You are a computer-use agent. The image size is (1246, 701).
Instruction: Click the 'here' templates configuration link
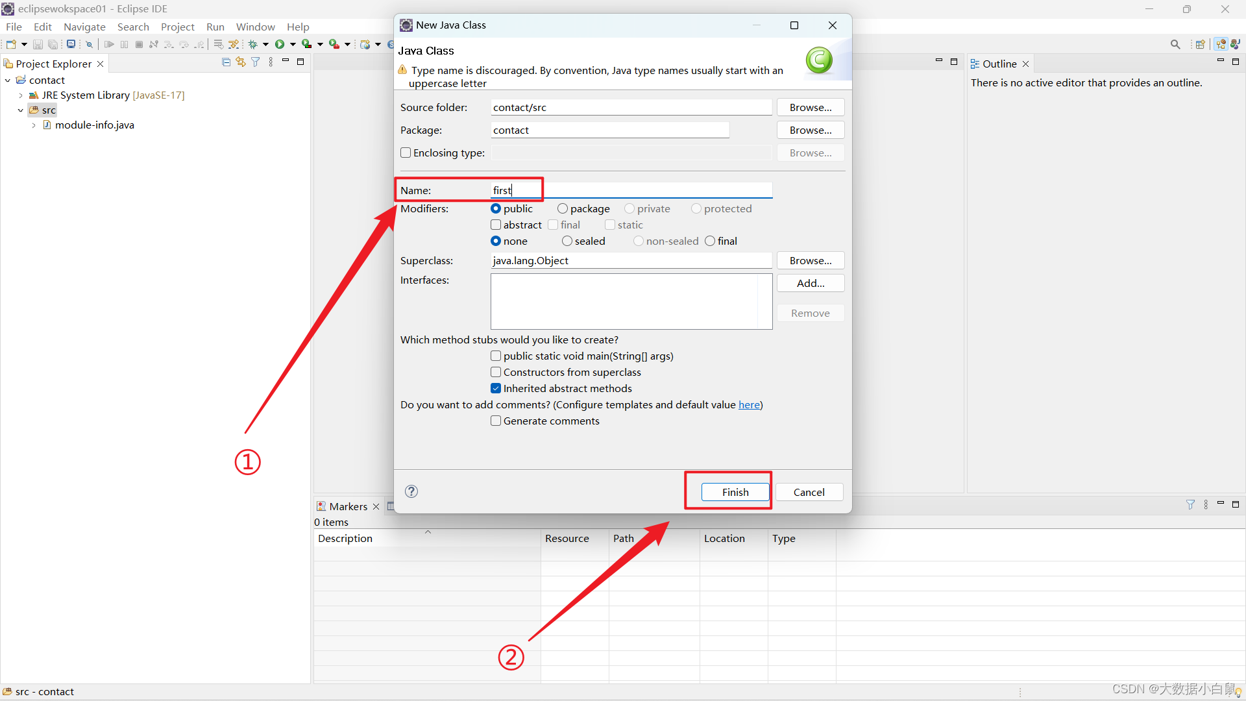[x=749, y=404]
